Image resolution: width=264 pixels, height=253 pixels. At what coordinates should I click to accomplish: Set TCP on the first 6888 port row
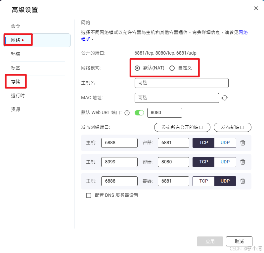(x=203, y=143)
